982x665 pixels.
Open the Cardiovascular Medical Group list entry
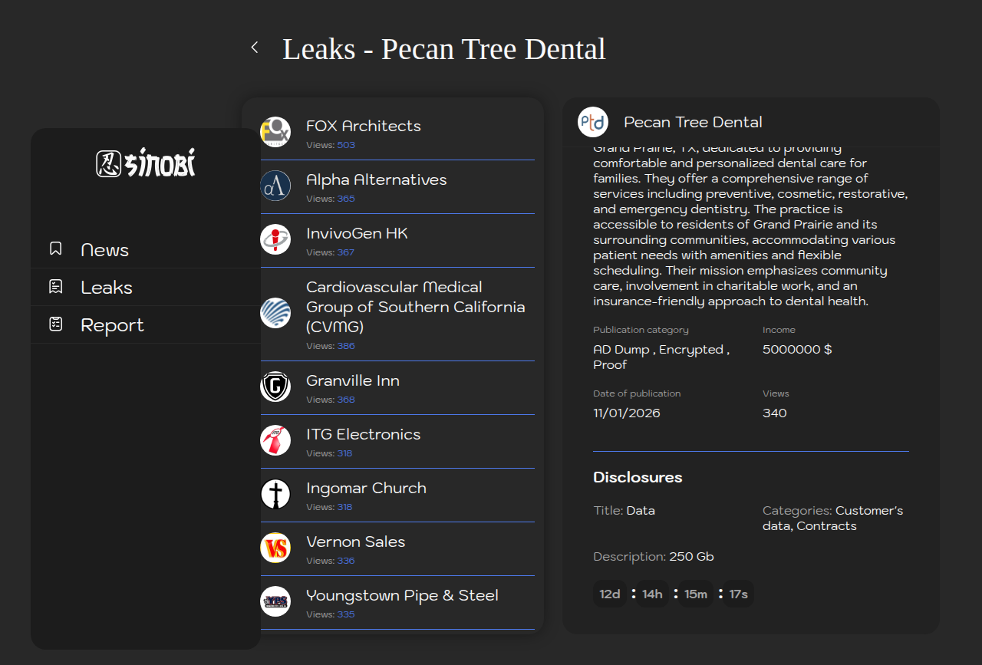tap(415, 307)
